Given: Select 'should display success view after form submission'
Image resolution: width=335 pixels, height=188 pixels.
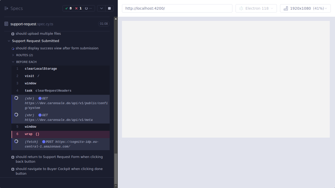Looking at the screenshot, I should [x=57, y=48].
